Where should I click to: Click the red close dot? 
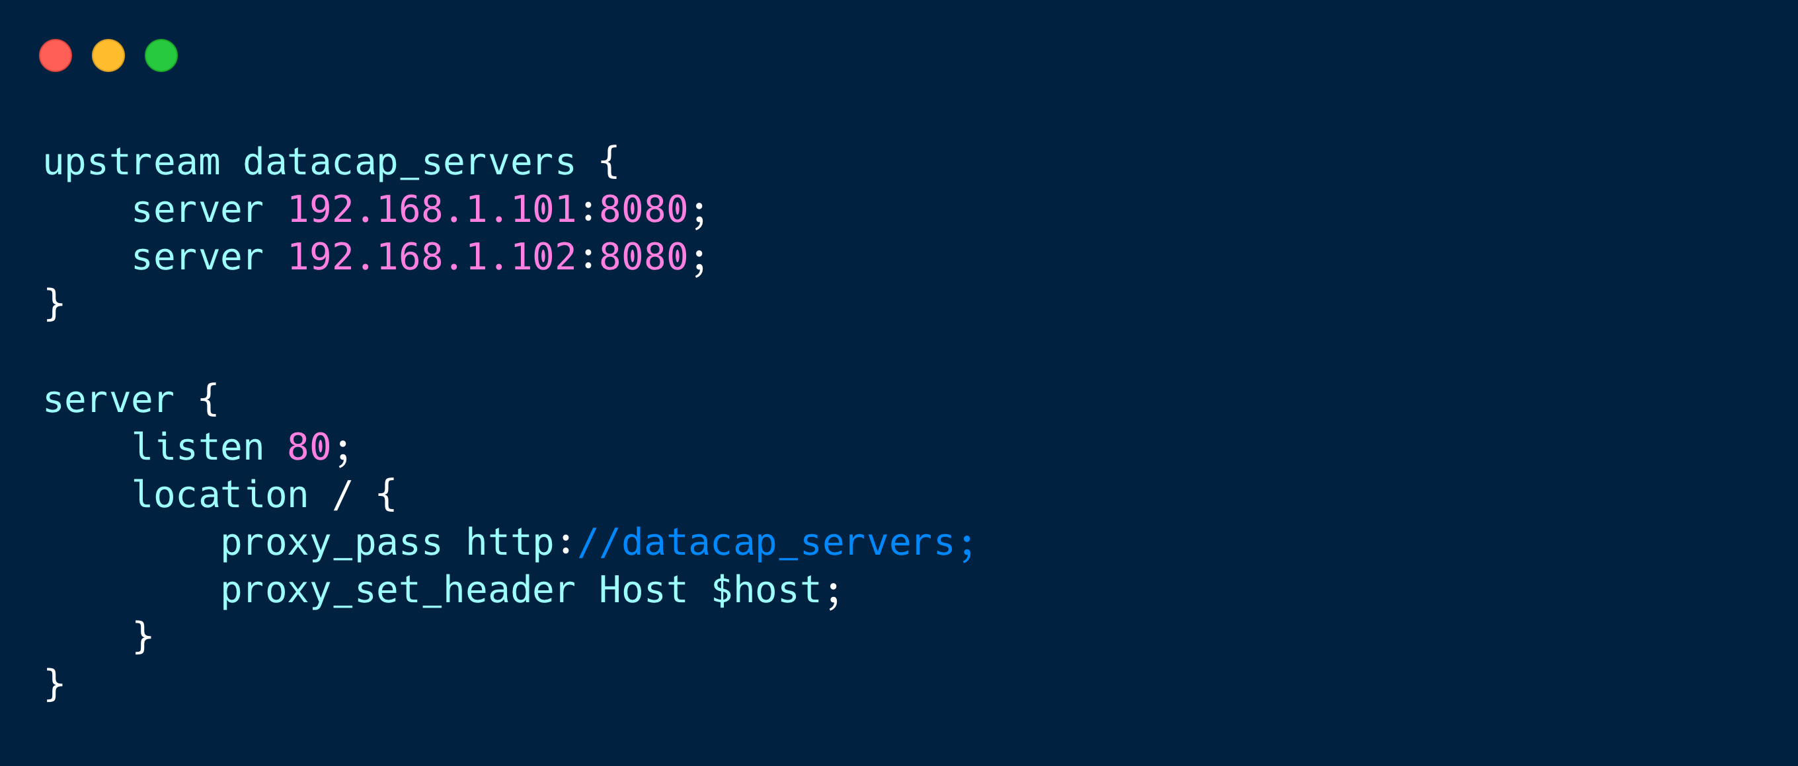tap(56, 55)
